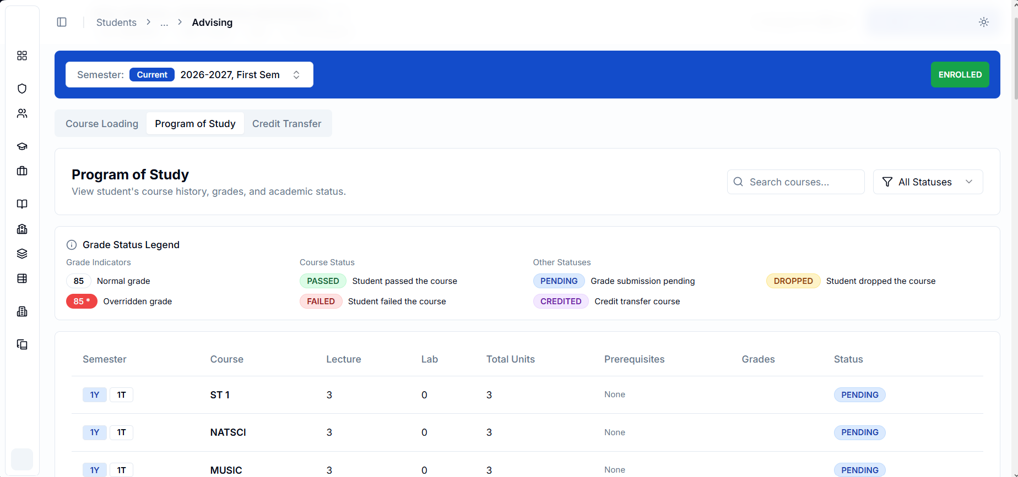Click the NATSCI course name
Viewport: 1018px width, 477px height.
click(x=228, y=432)
